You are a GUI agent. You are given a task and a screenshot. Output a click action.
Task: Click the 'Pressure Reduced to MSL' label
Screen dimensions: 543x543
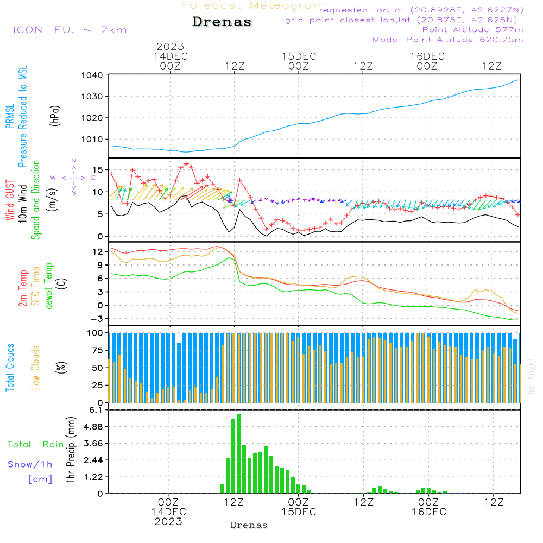pyautogui.click(x=22, y=116)
